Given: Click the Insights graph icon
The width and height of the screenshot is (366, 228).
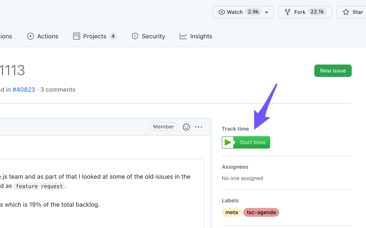Looking at the screenshot, I should coord(183,36).
